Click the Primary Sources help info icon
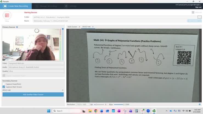The height and width of the screenshot is (114, 203). 17,27
